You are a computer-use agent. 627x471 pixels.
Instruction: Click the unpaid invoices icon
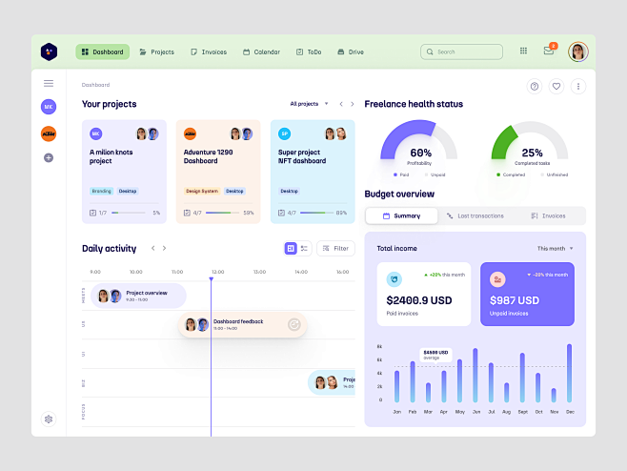tap(497, 279)
